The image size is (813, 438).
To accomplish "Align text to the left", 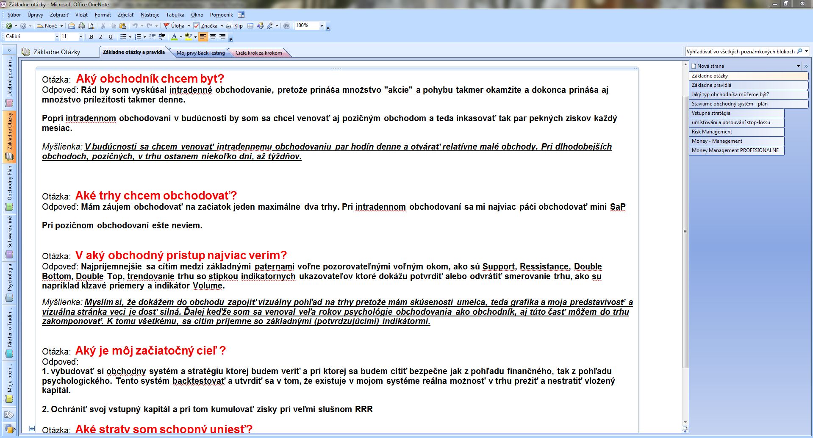I will pyautogui.click(x=203, y=37).
